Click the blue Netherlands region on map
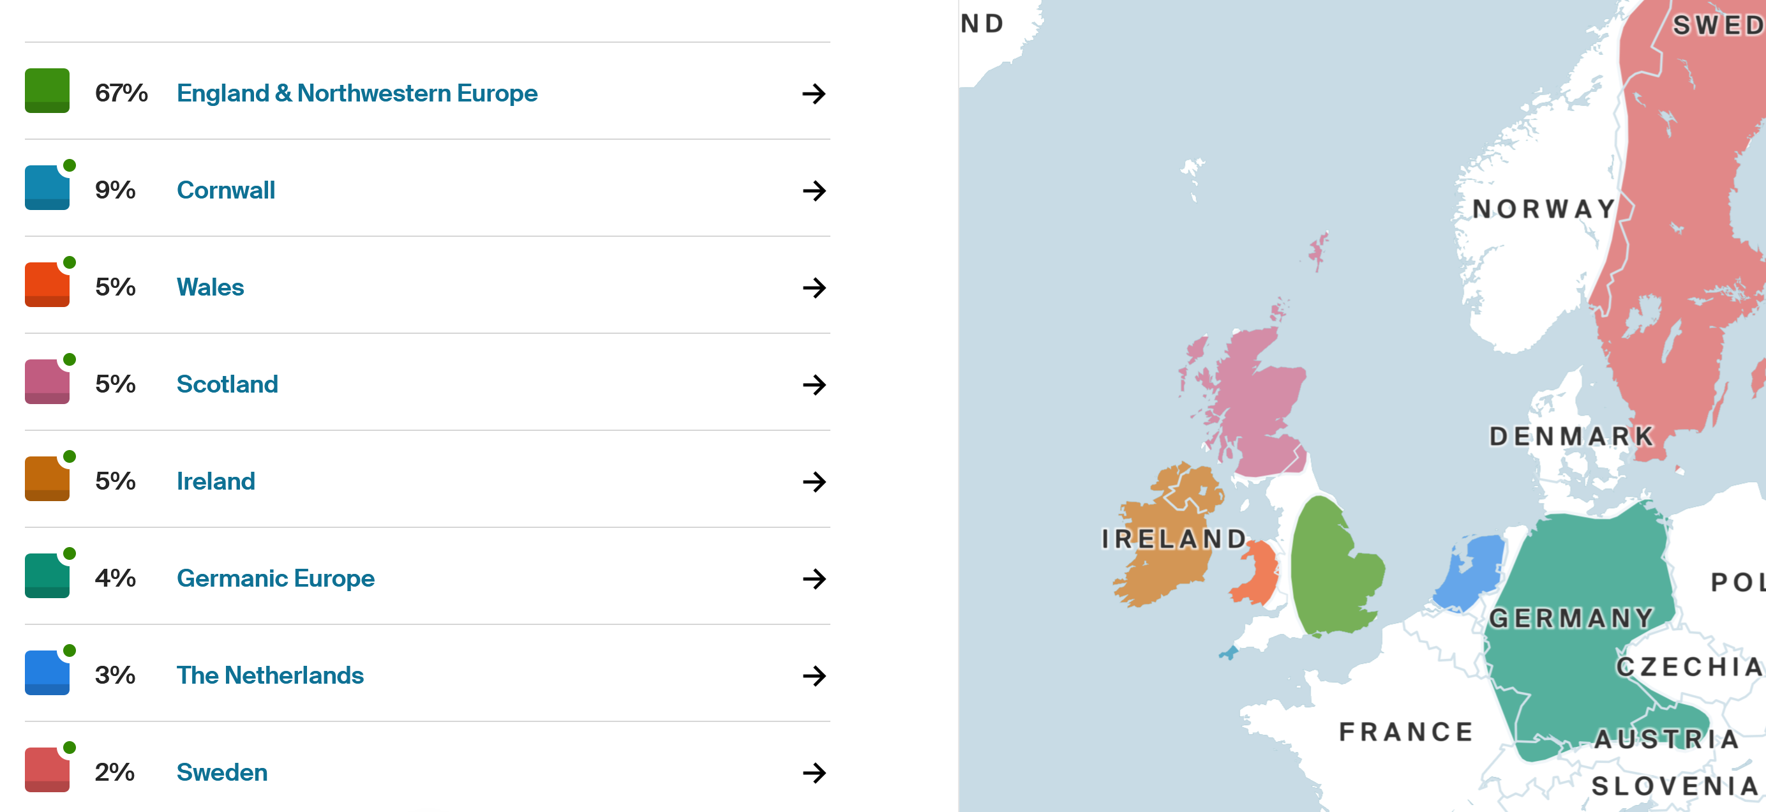 pyautogui.click(x=1470, y=573)
